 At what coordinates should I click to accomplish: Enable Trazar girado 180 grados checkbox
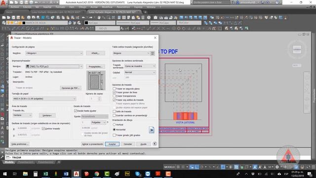114,135
